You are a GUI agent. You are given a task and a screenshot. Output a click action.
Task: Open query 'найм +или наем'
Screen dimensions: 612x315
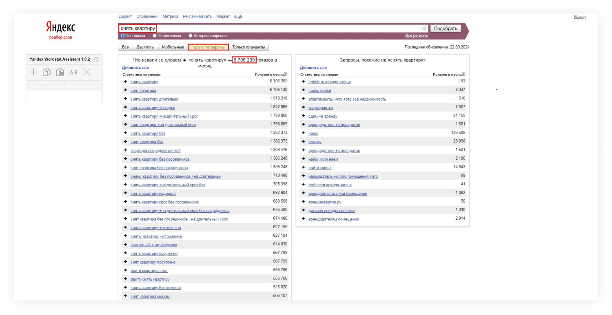pos(323,159)
